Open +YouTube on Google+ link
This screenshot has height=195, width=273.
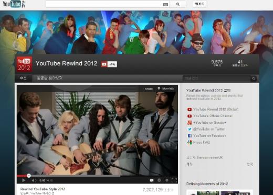209,122
